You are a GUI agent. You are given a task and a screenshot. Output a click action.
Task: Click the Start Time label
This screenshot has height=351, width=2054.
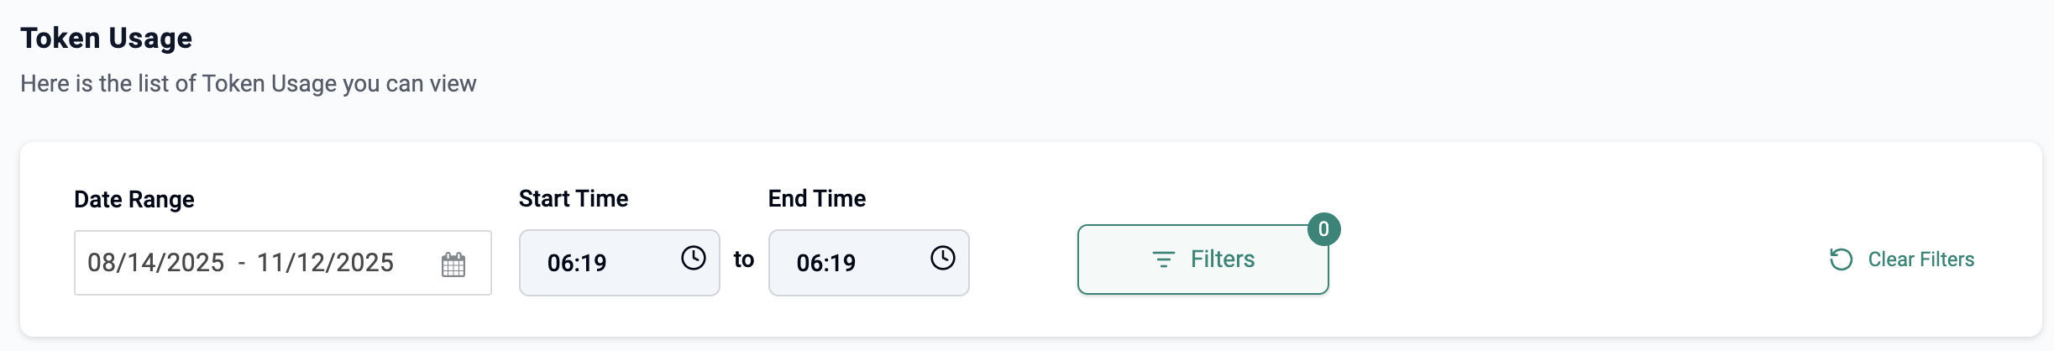[x=574, y=198]
